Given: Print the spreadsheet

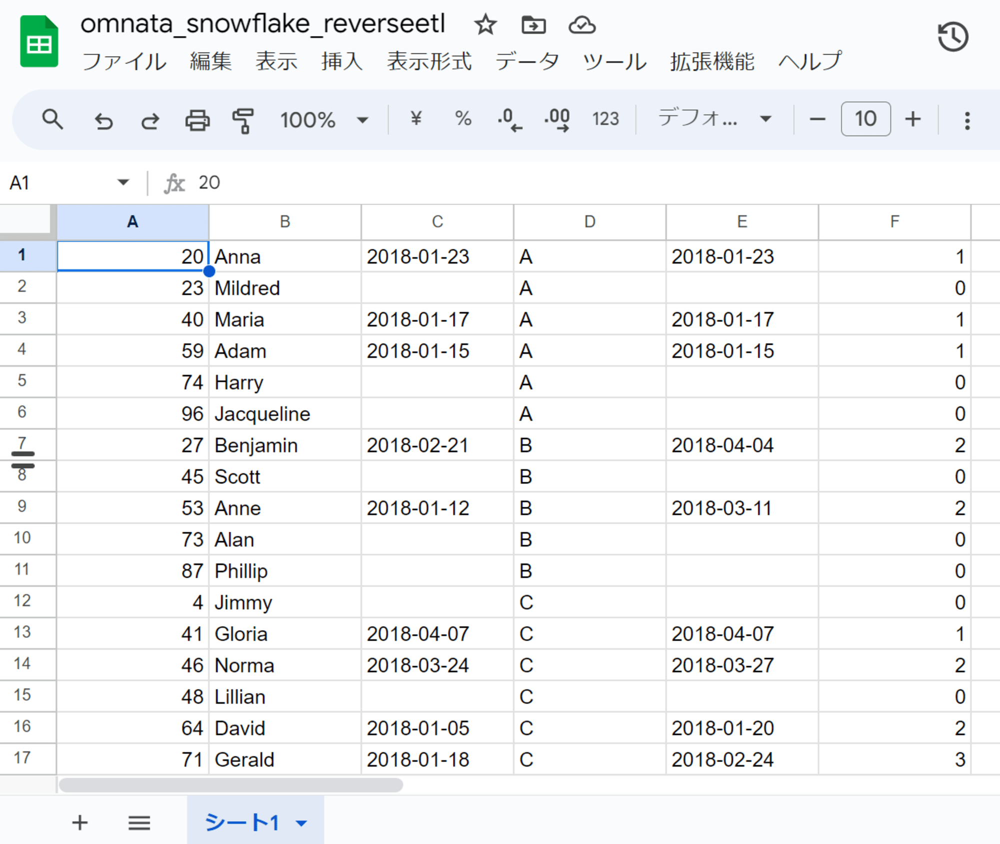Looking at the screenshot, I should click(x=197, y=120).
